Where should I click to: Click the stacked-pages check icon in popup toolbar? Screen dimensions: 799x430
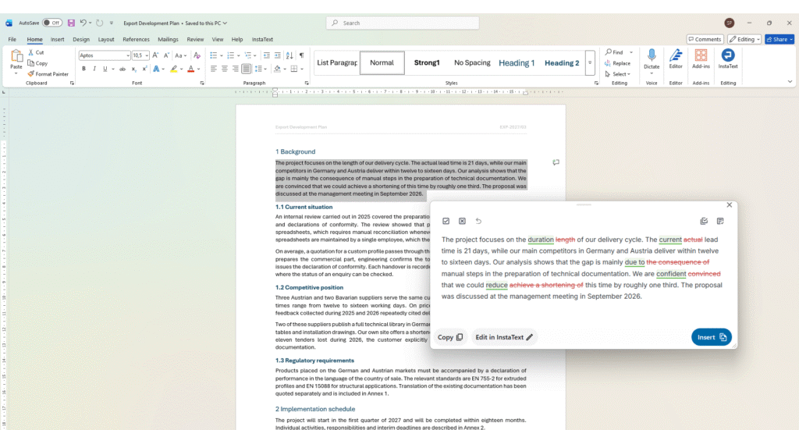tap(704, 221)
